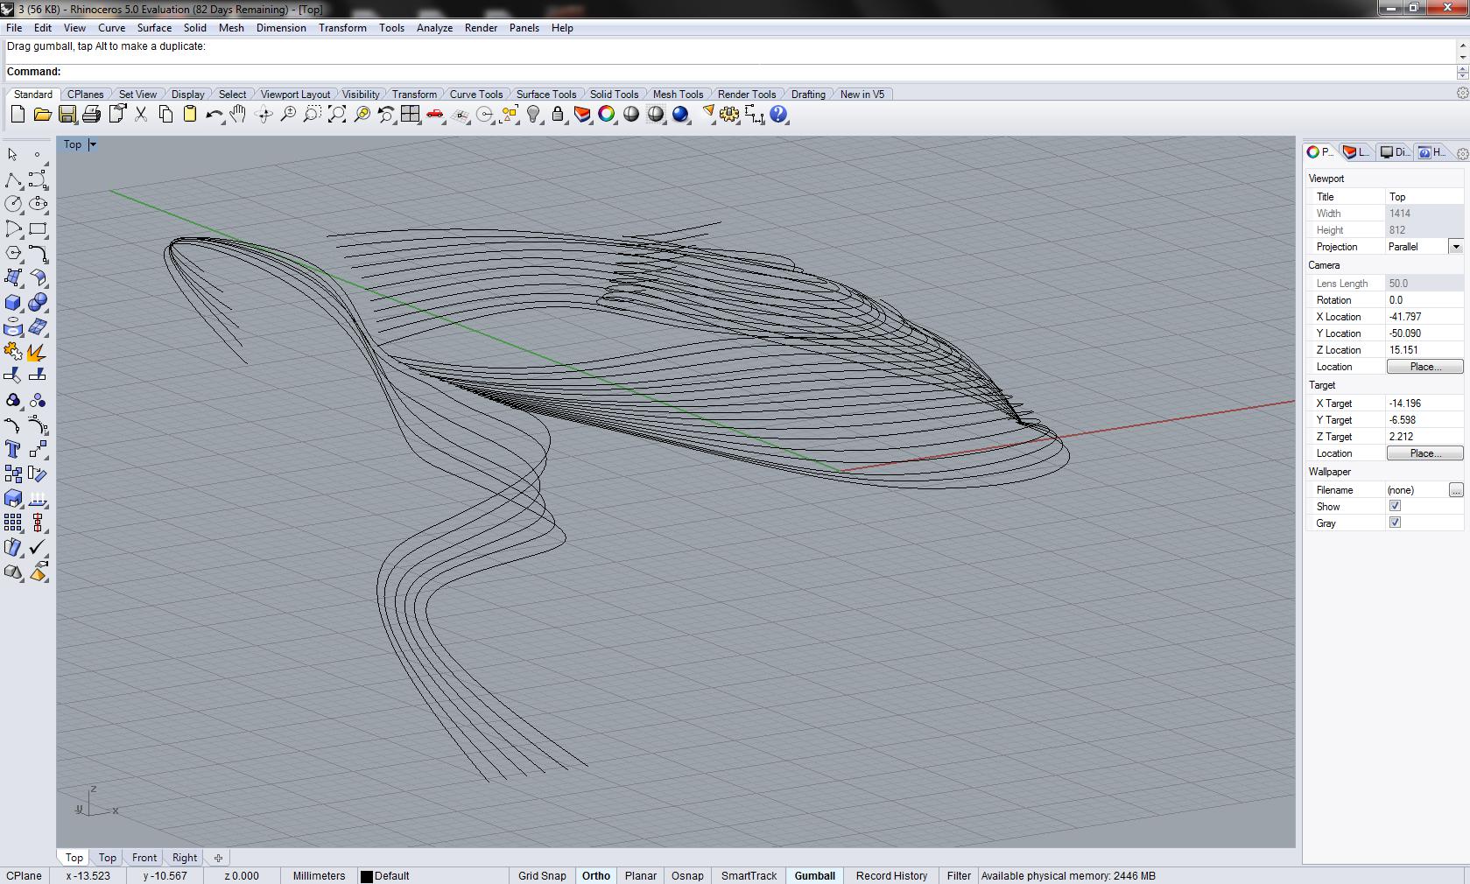Viewport: 1470px width, 884px height.
Task: Print using the printer icon
Action: pyautogui.click(x=91, y=115)
